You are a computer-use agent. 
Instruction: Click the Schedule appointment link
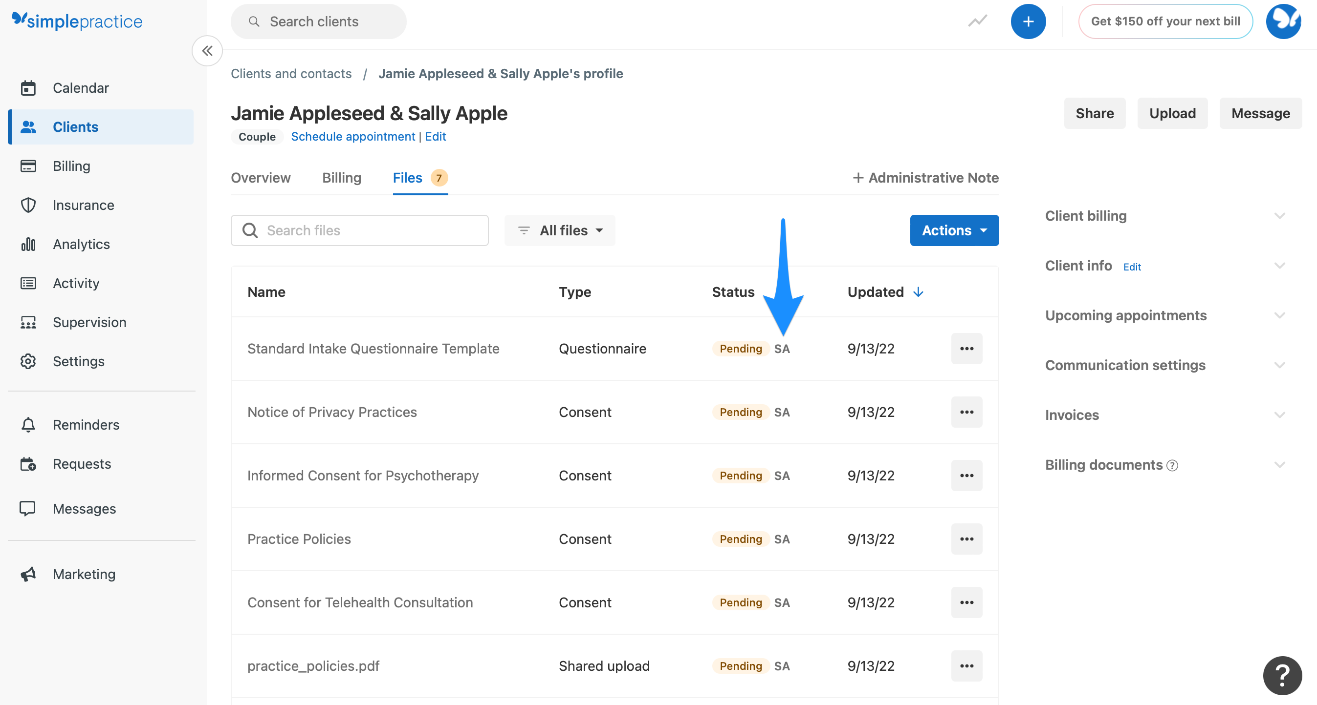[x=353, y=136]
